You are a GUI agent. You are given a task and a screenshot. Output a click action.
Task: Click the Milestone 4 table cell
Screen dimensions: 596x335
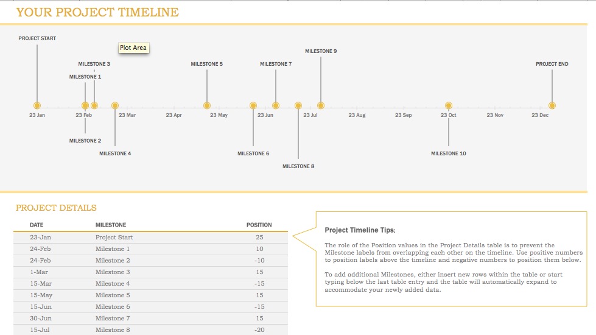click(x=113, y=284)
